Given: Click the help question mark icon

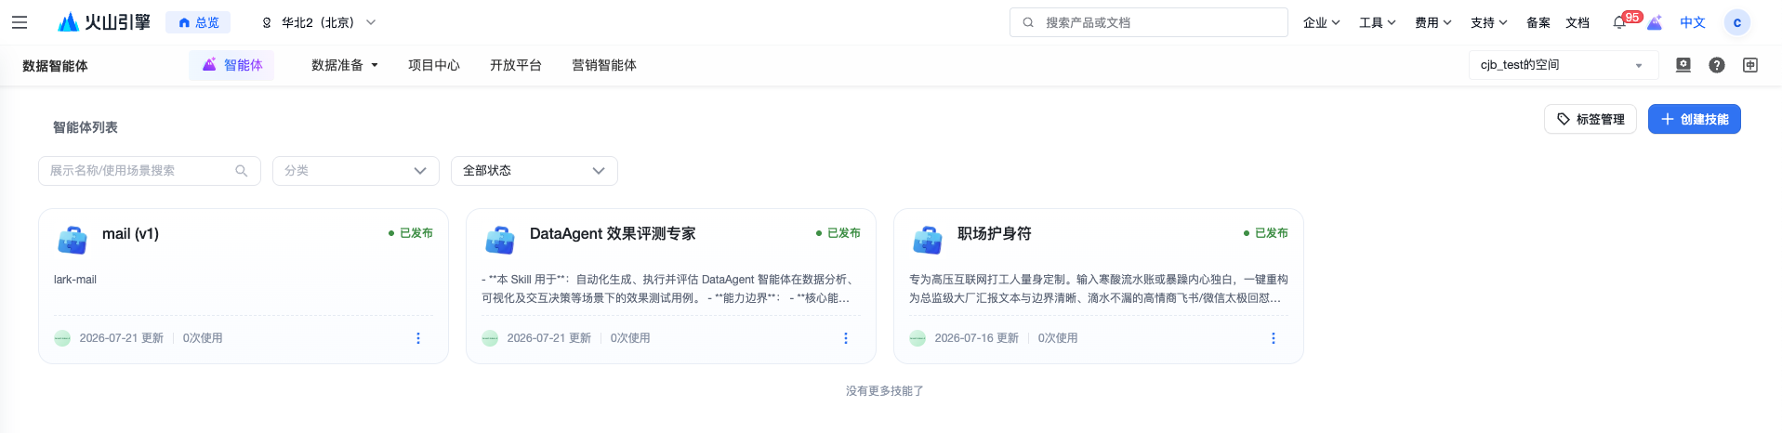Looking at the screenshot, I should pos(1717,65).
